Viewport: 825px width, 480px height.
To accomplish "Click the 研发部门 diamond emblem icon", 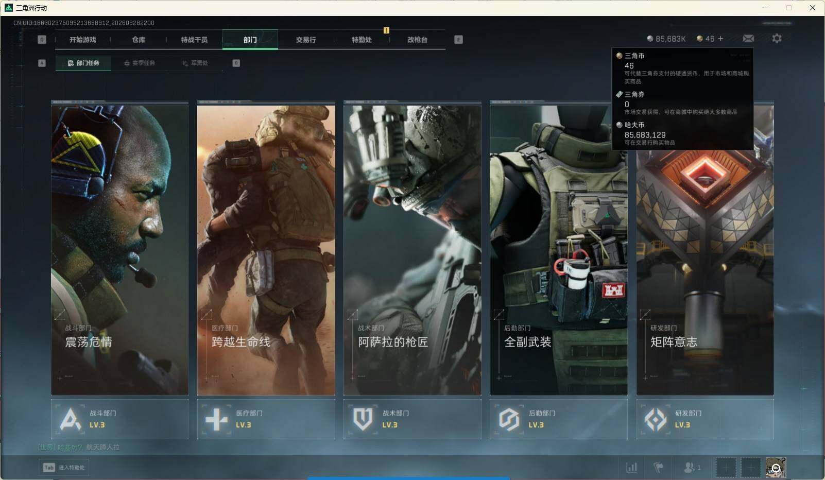I will (655, 419).
